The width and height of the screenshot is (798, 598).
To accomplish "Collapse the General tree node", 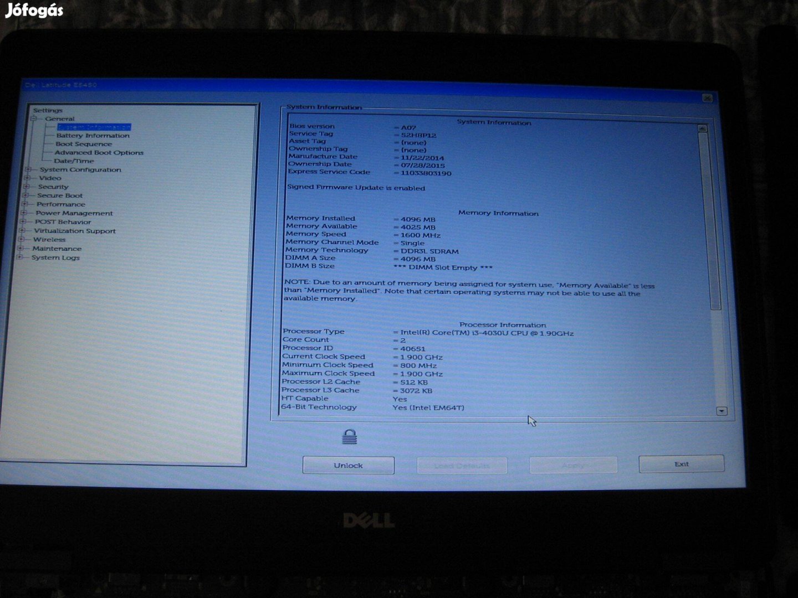I will tap(34, 118).
